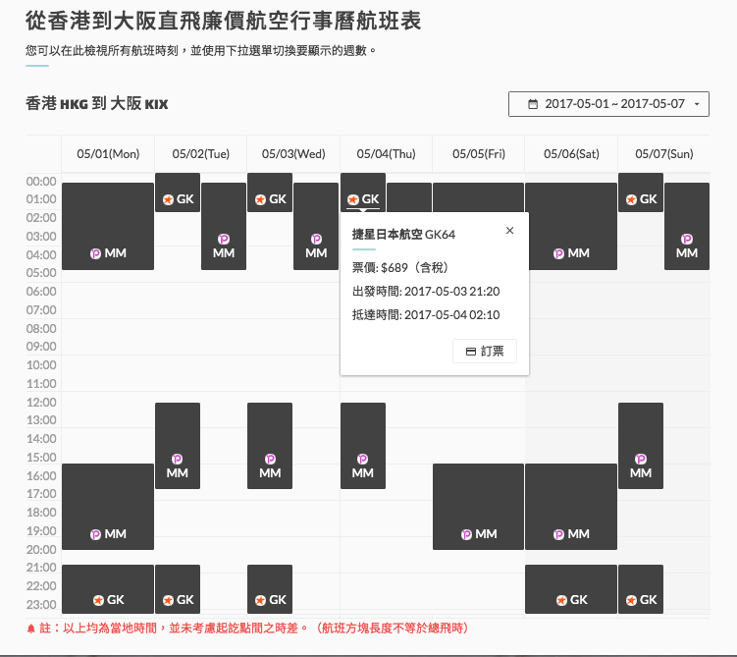Click the 00:00 time row label
The height and width of the screenshot is (657, 737).
click(x=41, y=181)
